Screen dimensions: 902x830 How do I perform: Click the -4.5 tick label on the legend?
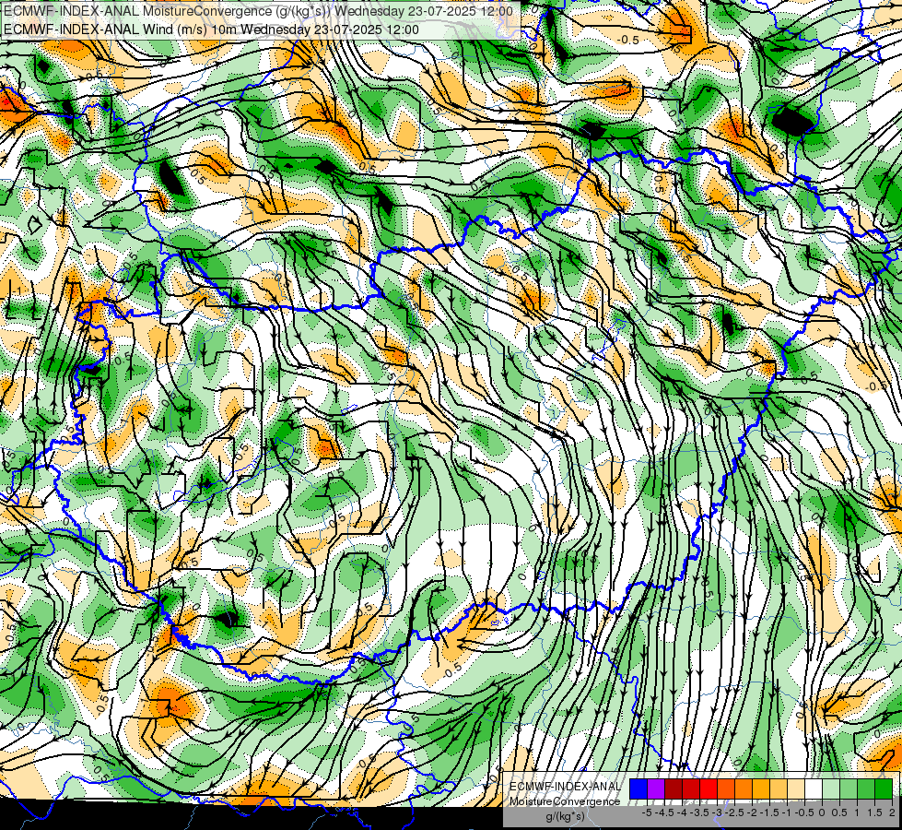(x=664, y=812)
